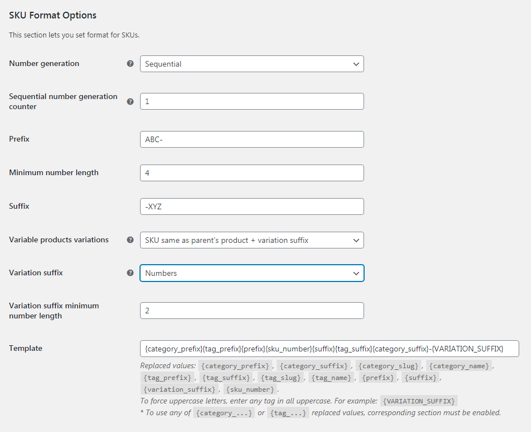Select the Suffix field with -XYZ
Viewport: 531px width, 432px height.
(252, 206)
